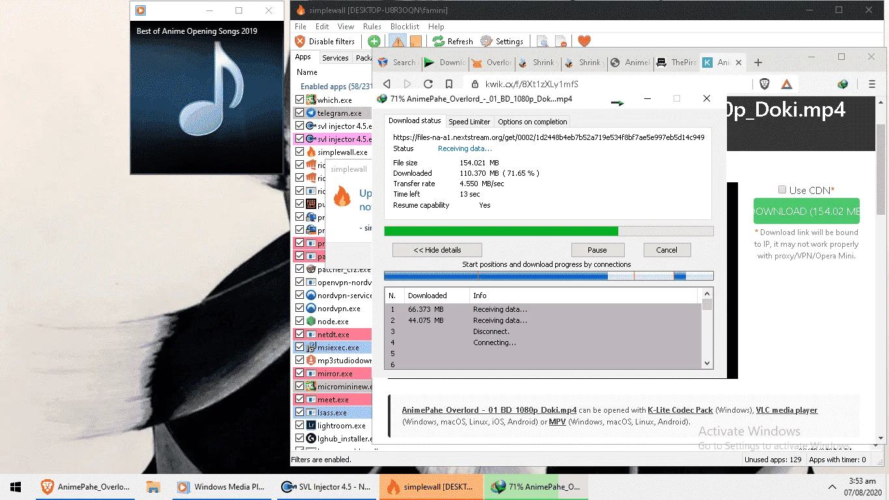The height and width of the screenshot is (500, 889).
Task: Open the View menu in simplewall
Action: 346,27
